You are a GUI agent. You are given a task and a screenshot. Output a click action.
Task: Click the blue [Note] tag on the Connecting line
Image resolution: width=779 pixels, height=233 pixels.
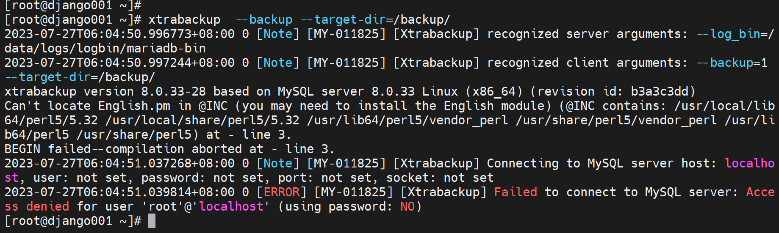tap(278, 163)
